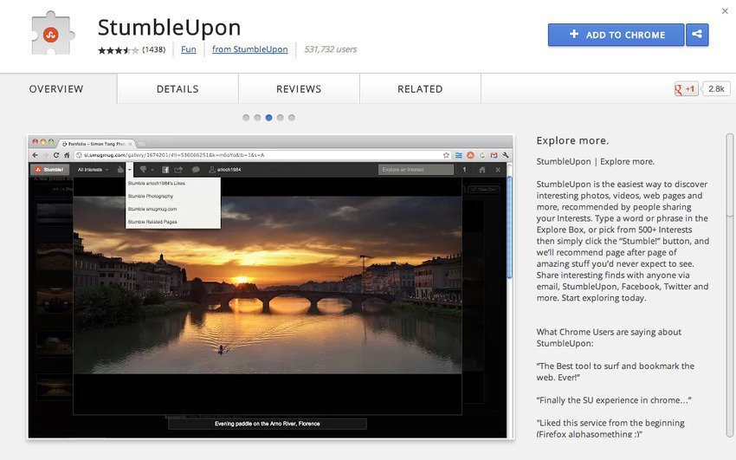Click the Explore an Interest box in preview

[416, 170]
